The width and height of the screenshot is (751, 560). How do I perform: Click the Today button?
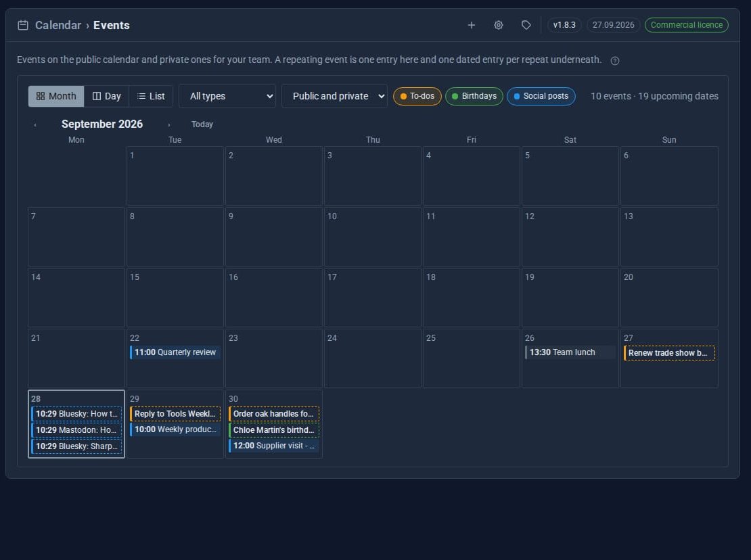pos(202,124)
